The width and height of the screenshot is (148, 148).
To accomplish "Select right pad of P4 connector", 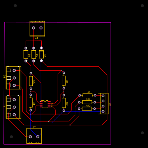I will [x=38, y=137].
